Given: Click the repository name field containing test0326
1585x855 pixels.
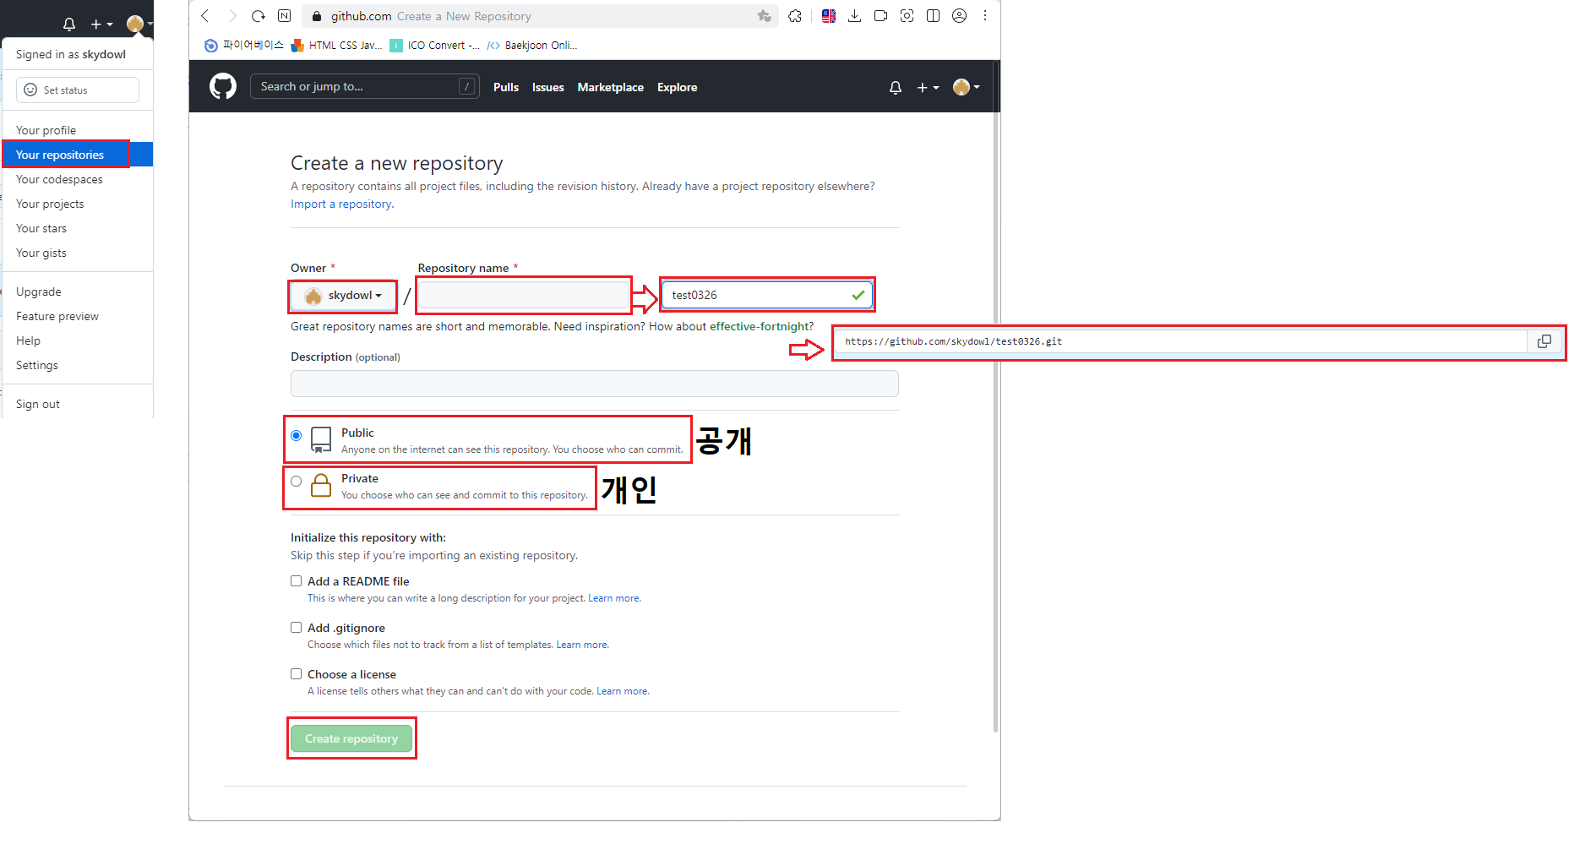Looking at the screenshot, I should [767, 295].
